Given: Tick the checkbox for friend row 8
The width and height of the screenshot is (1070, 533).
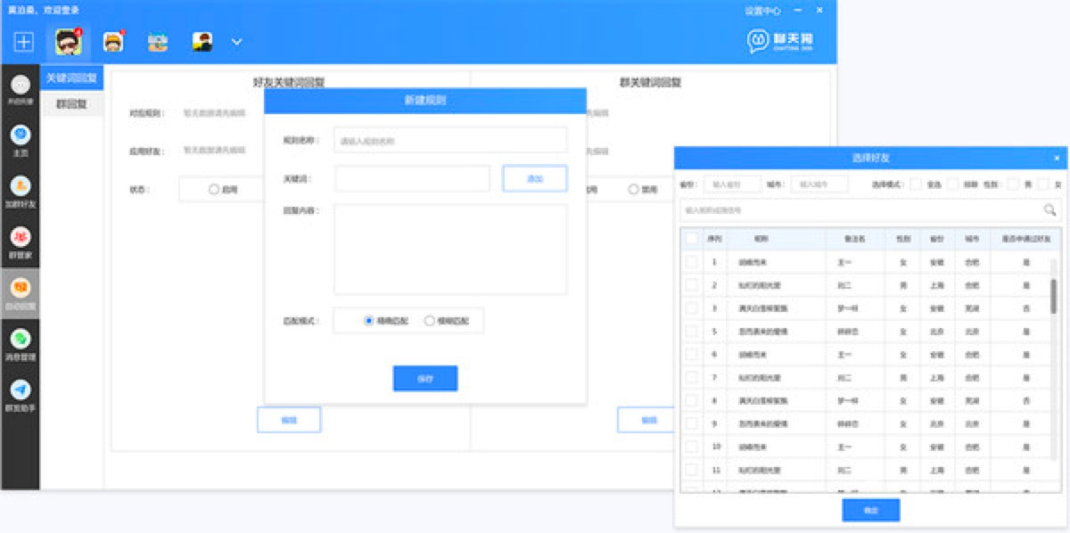Looking at the screenshot, I should click(692, 400).
